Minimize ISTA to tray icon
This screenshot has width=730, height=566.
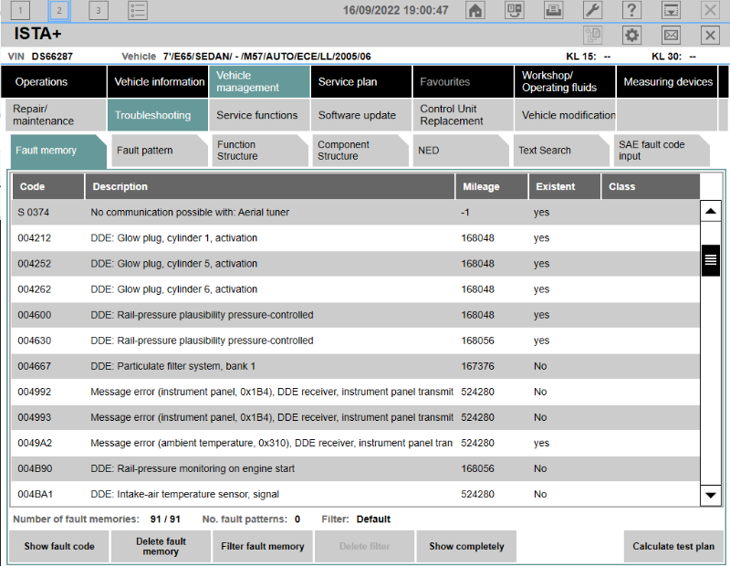(x=671, y=10)
